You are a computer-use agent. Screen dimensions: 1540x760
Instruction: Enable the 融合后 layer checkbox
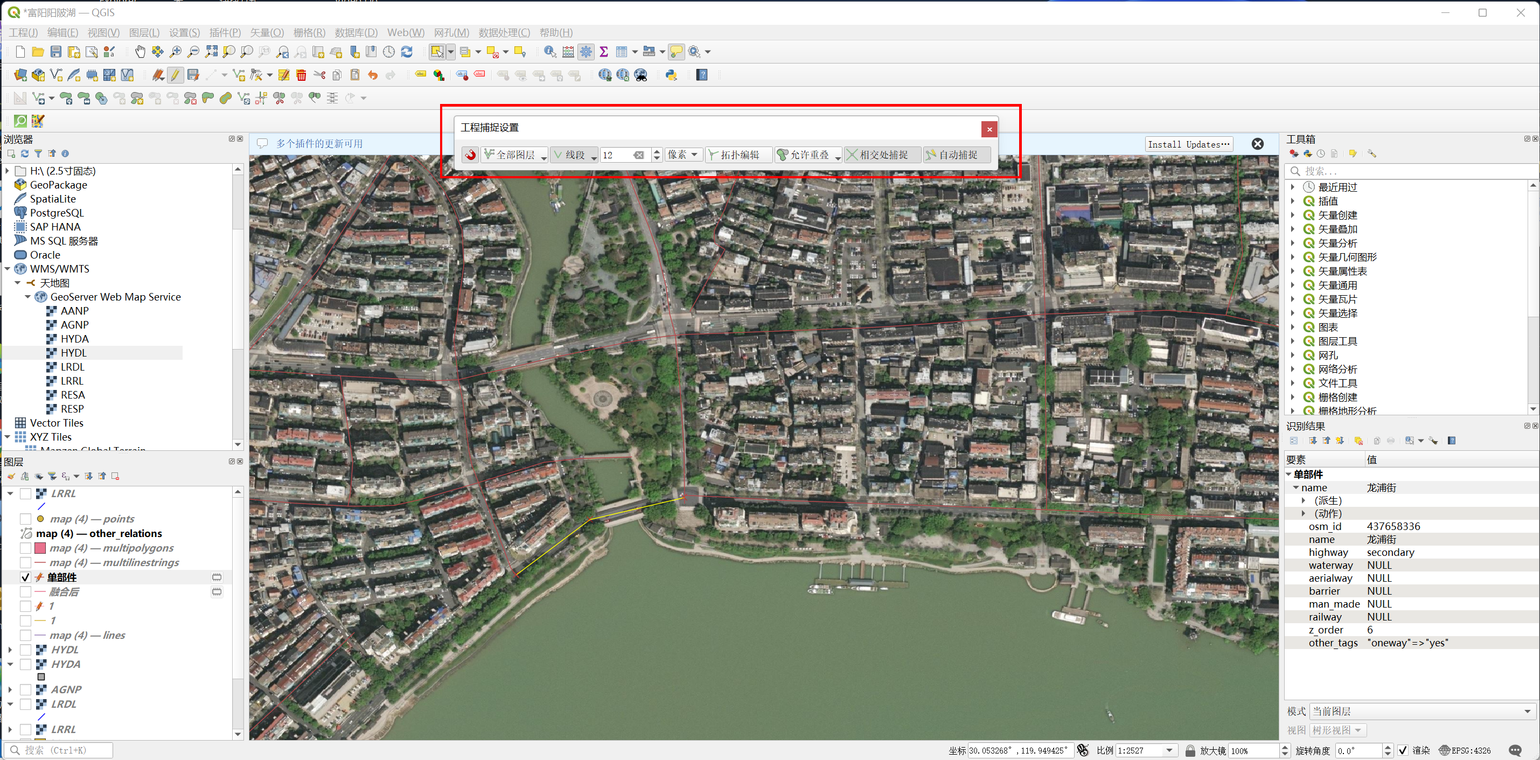[25, 592]
